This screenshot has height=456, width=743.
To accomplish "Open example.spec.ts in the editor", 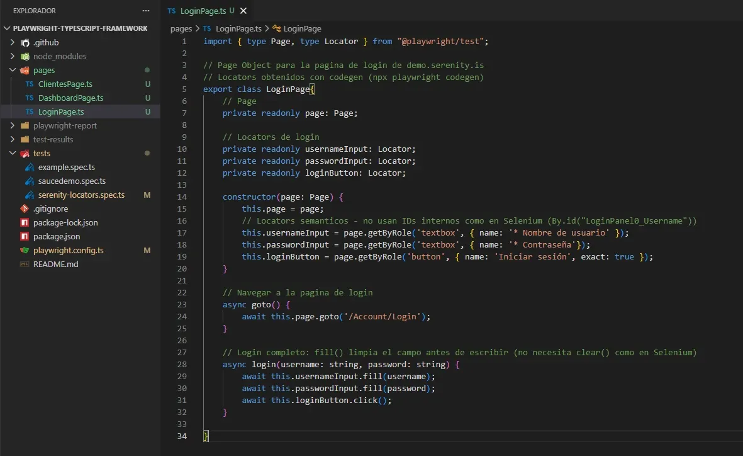I will (x=65, y=167).
